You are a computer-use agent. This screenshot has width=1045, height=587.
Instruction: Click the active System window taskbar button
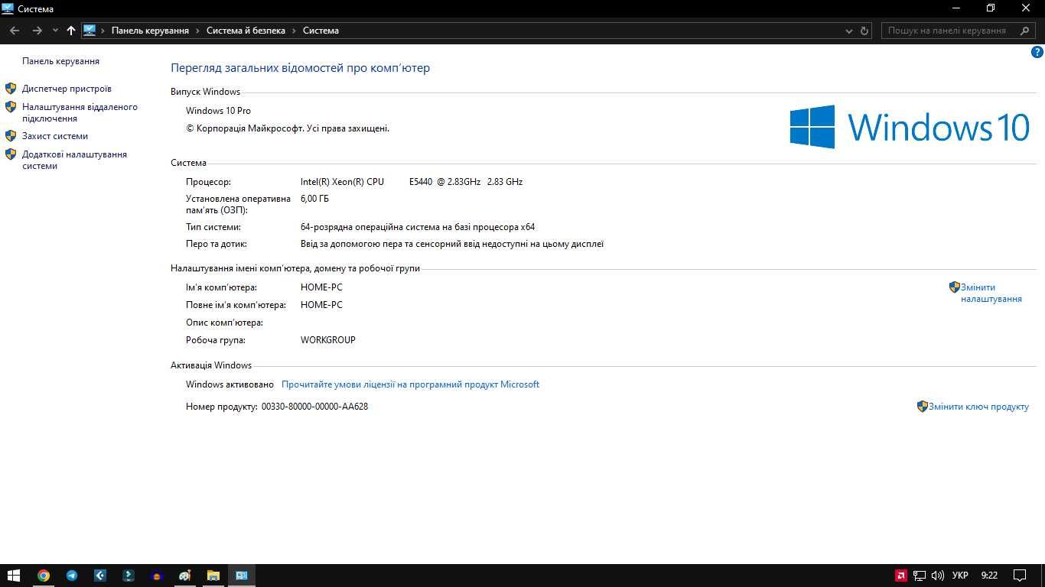pos(242,576)
